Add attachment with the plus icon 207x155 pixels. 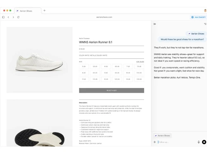click(155, 142)
